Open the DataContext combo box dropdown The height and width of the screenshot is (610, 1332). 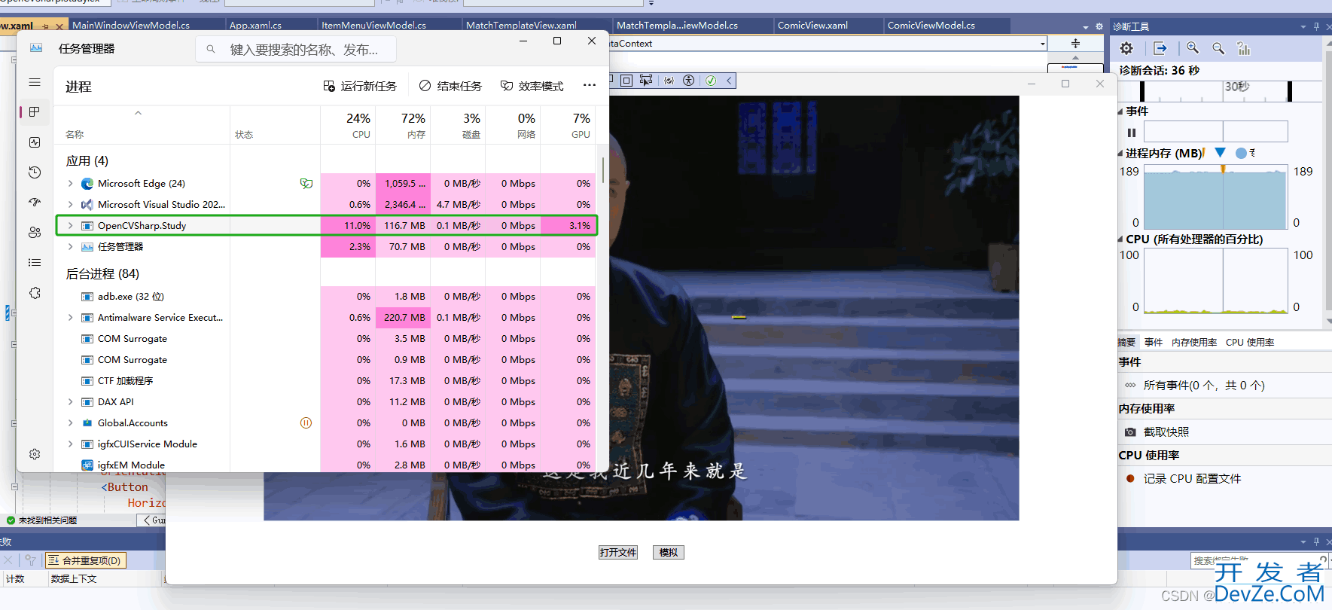pyautogui.click(x=1042, y=44)
